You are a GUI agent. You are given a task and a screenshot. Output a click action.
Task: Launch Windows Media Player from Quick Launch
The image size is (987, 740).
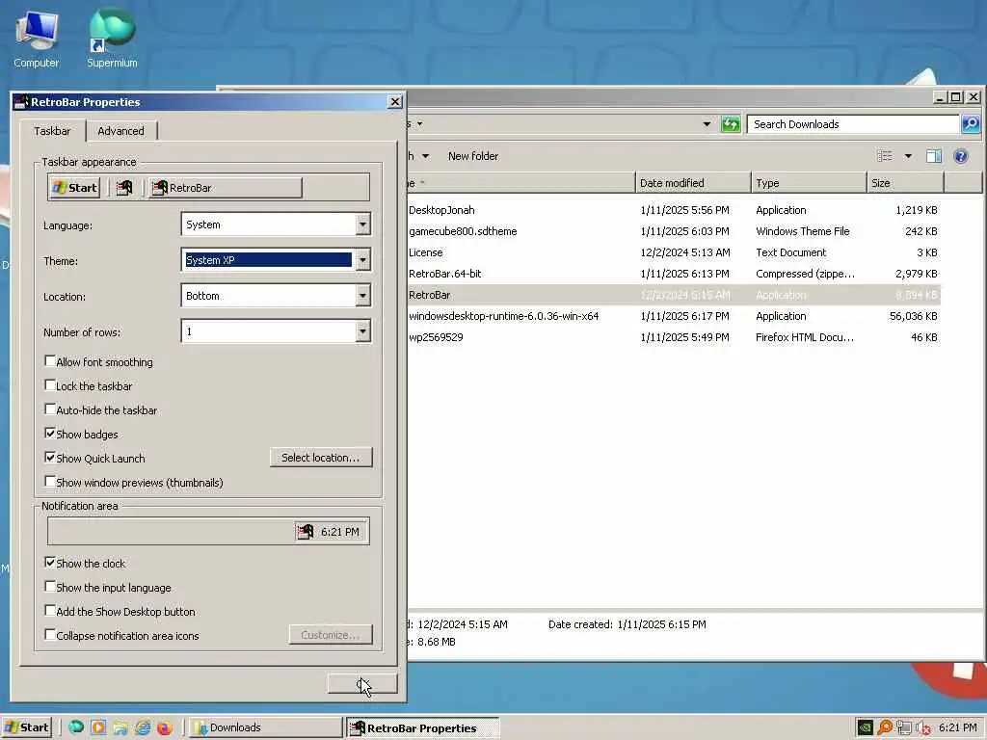pyautogui.click(x=98, y=727)
